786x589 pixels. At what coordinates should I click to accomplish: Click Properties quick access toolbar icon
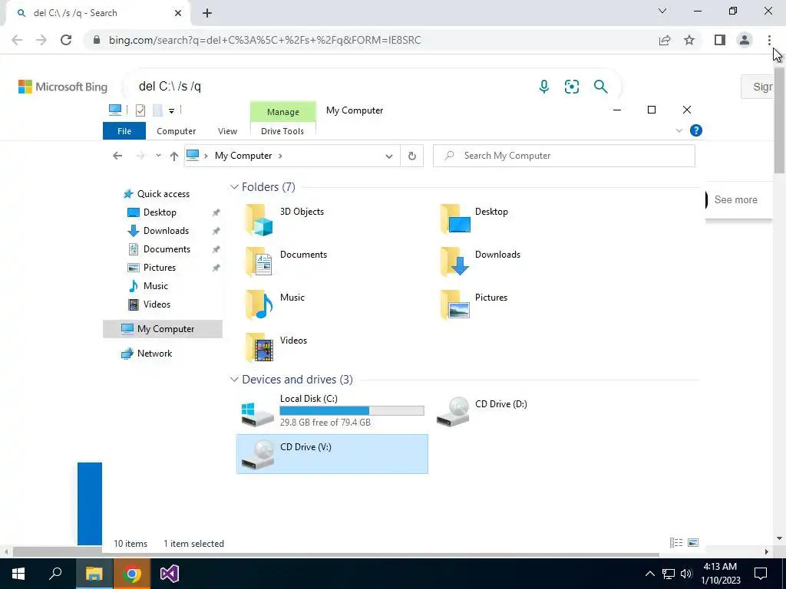pos(140,110)
